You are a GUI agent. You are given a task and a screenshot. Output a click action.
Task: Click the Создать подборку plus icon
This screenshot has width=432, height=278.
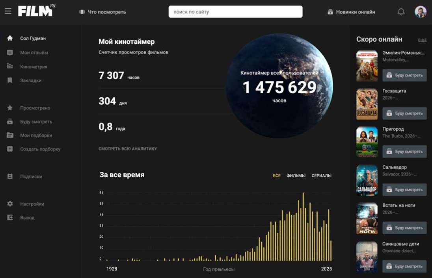(10, 149)
